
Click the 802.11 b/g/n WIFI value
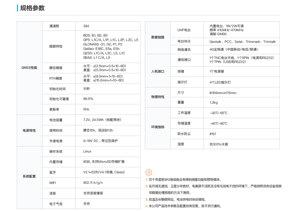point(93,183)
